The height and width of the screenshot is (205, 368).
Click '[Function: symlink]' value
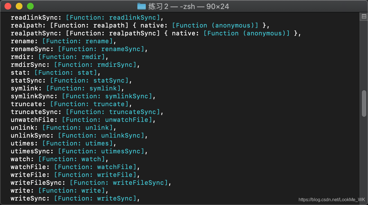pos(83,88)
